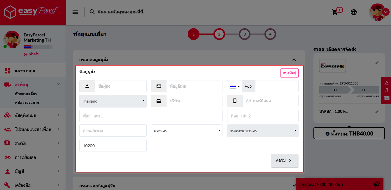Click the chat bubble icon in online bar
Viewport: 391px width, 190px height.
point(377,184)
